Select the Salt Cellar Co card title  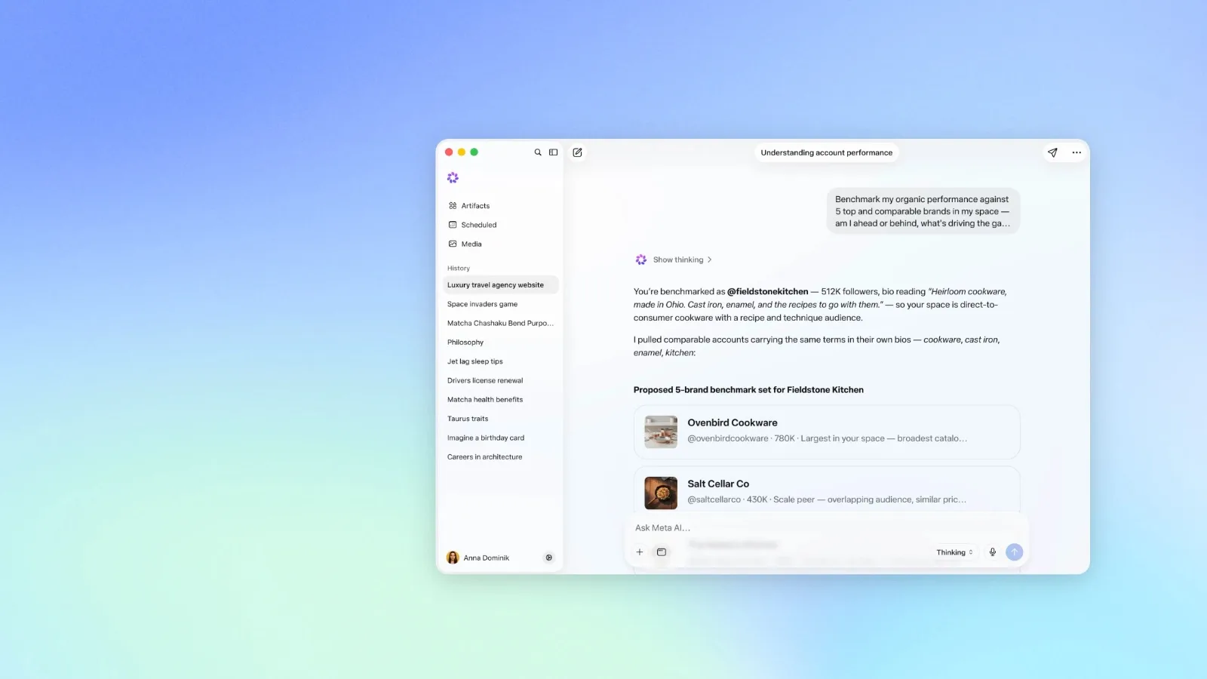[x=718, y=484]
